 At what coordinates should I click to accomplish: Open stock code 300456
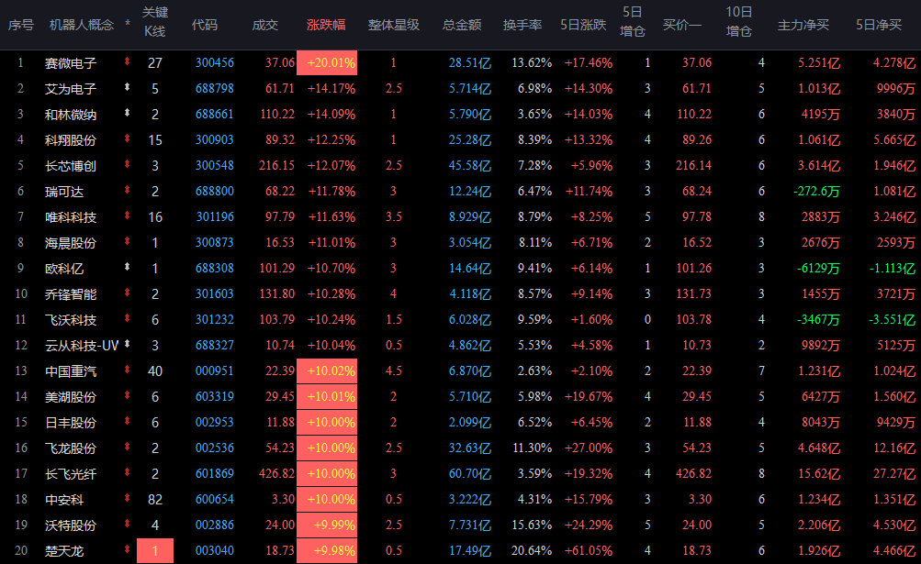tap(214, 62)
